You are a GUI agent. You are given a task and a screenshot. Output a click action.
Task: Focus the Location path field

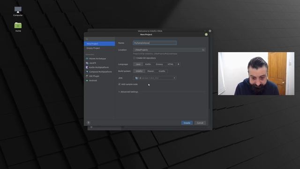(x=169, y=50)
